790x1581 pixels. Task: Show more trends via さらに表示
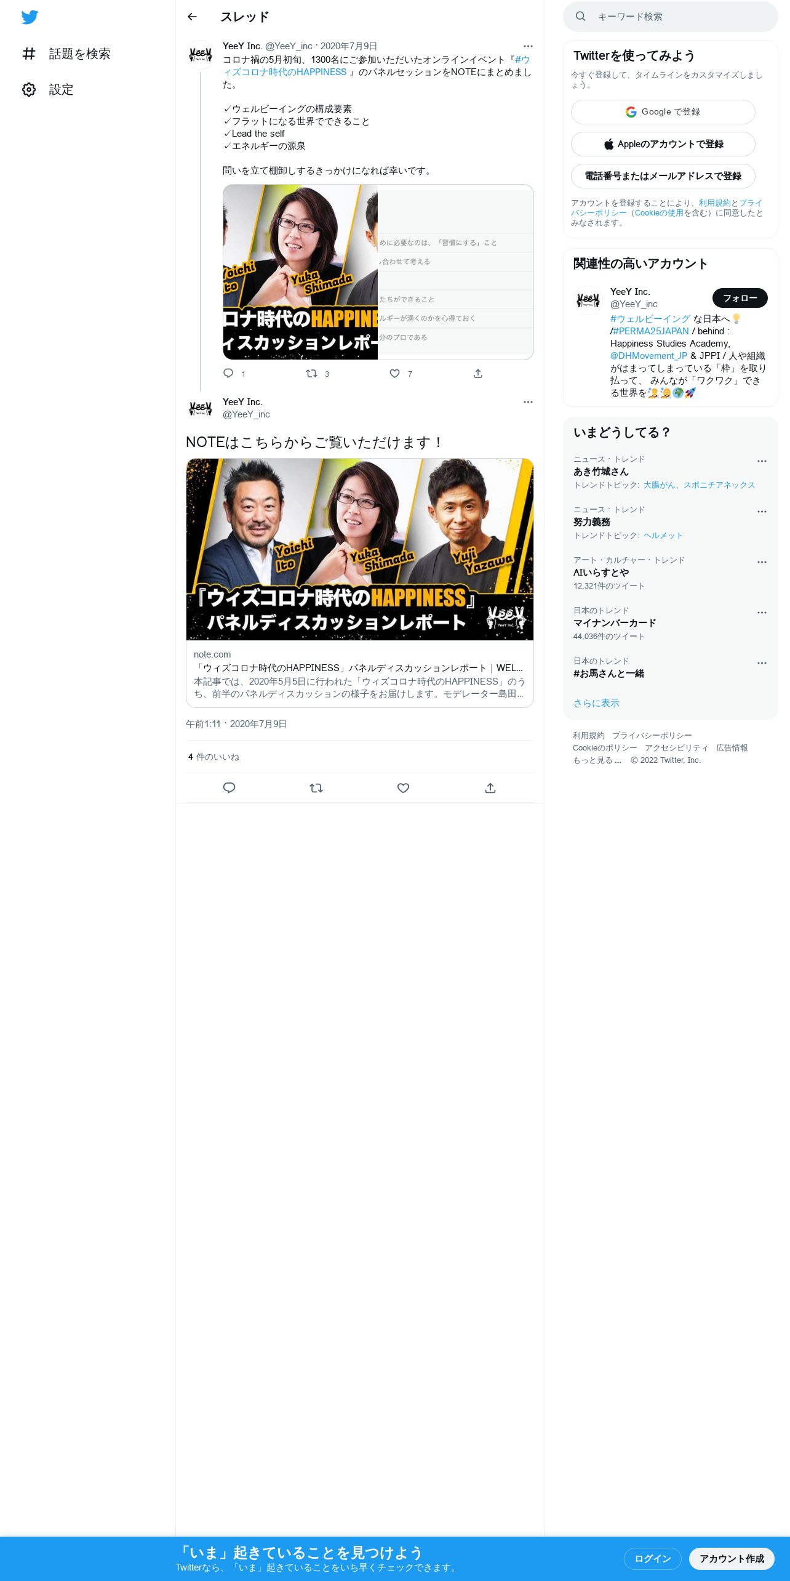tap(596, 703)
